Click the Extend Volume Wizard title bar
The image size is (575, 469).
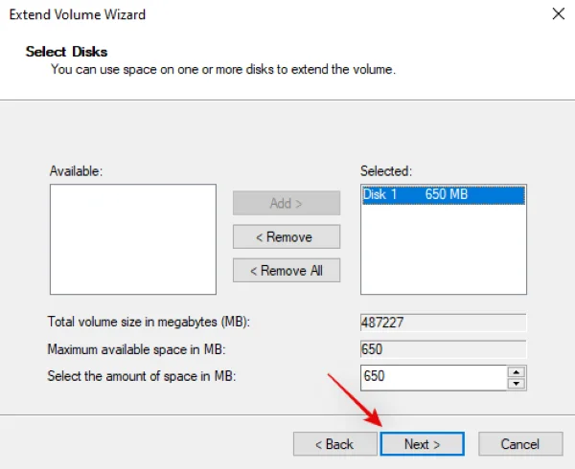click(240, 14)
